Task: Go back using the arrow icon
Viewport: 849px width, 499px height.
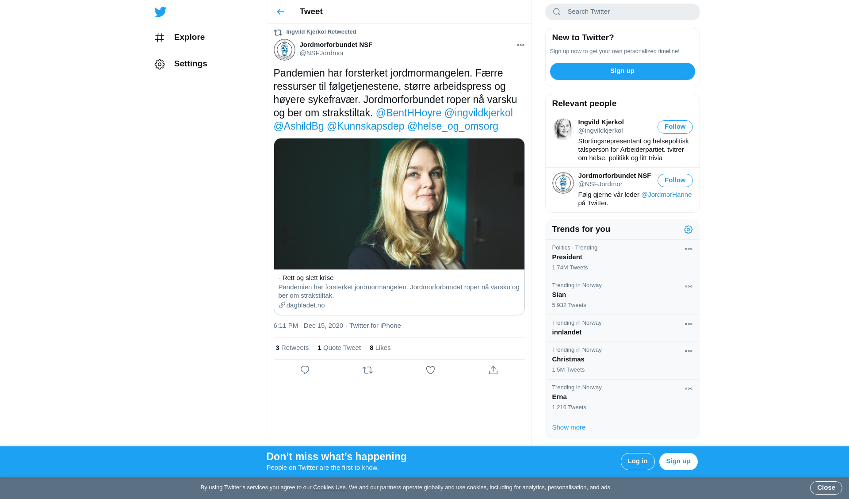Action: tap(280, 12)
